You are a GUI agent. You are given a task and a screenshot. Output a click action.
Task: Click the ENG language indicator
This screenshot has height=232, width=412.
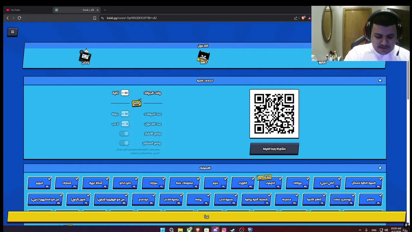374,230
